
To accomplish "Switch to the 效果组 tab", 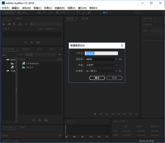I will click(x=26, y=49).
